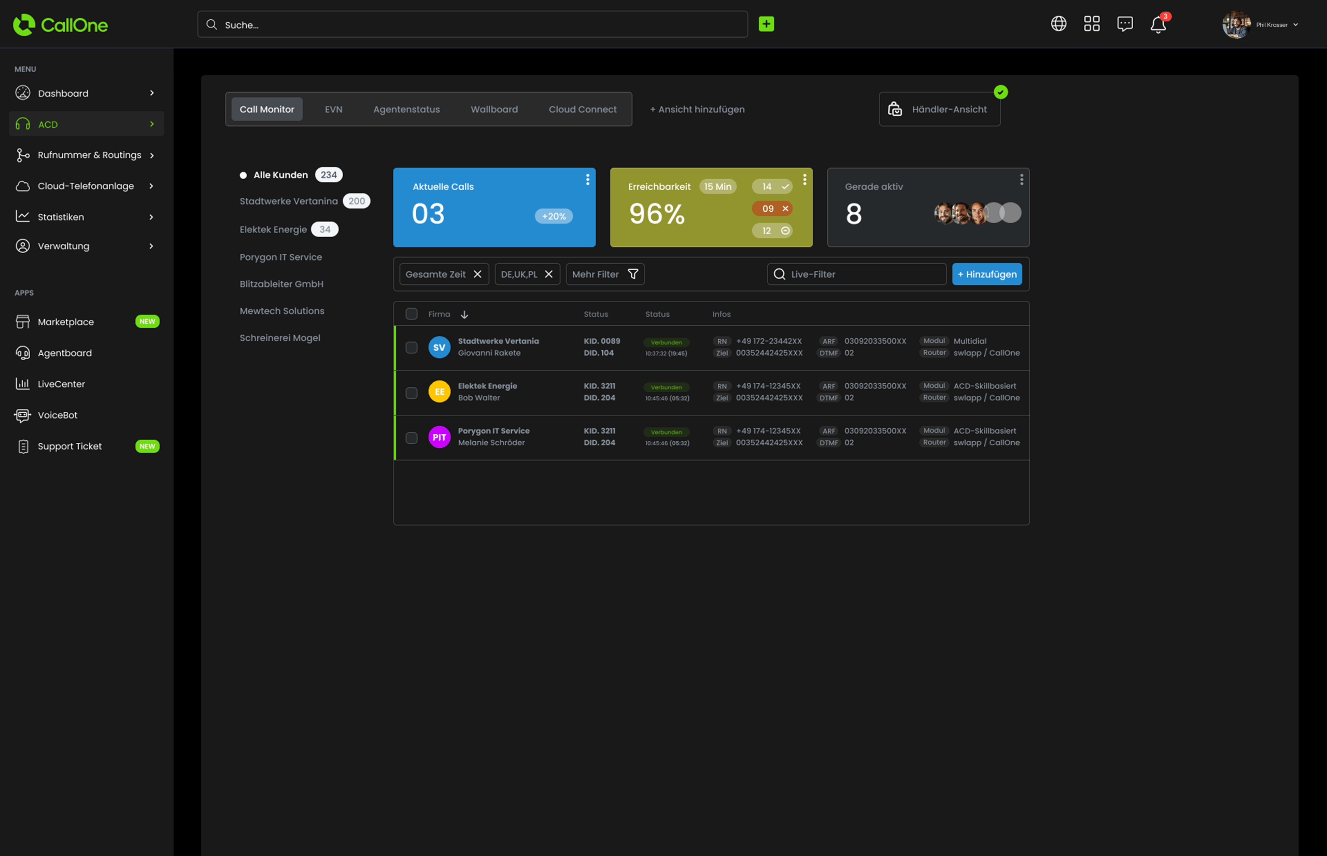1327x856 pixels.
Task: Click the EE avatar badge
Action: click(440, 392)
